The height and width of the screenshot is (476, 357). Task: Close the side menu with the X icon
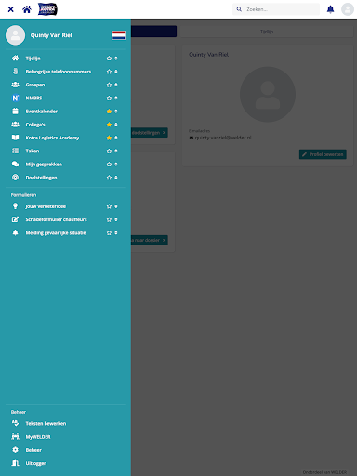coord(11,9)
